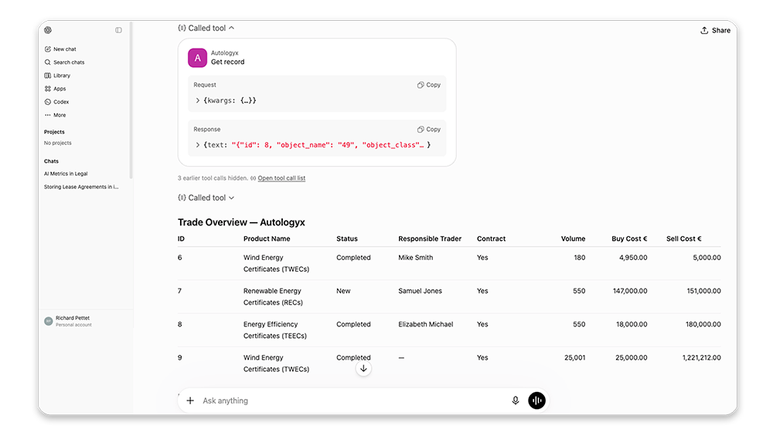Click the Status column header
Viewport: 773px width, 436px height.
[x=347, y=238]
